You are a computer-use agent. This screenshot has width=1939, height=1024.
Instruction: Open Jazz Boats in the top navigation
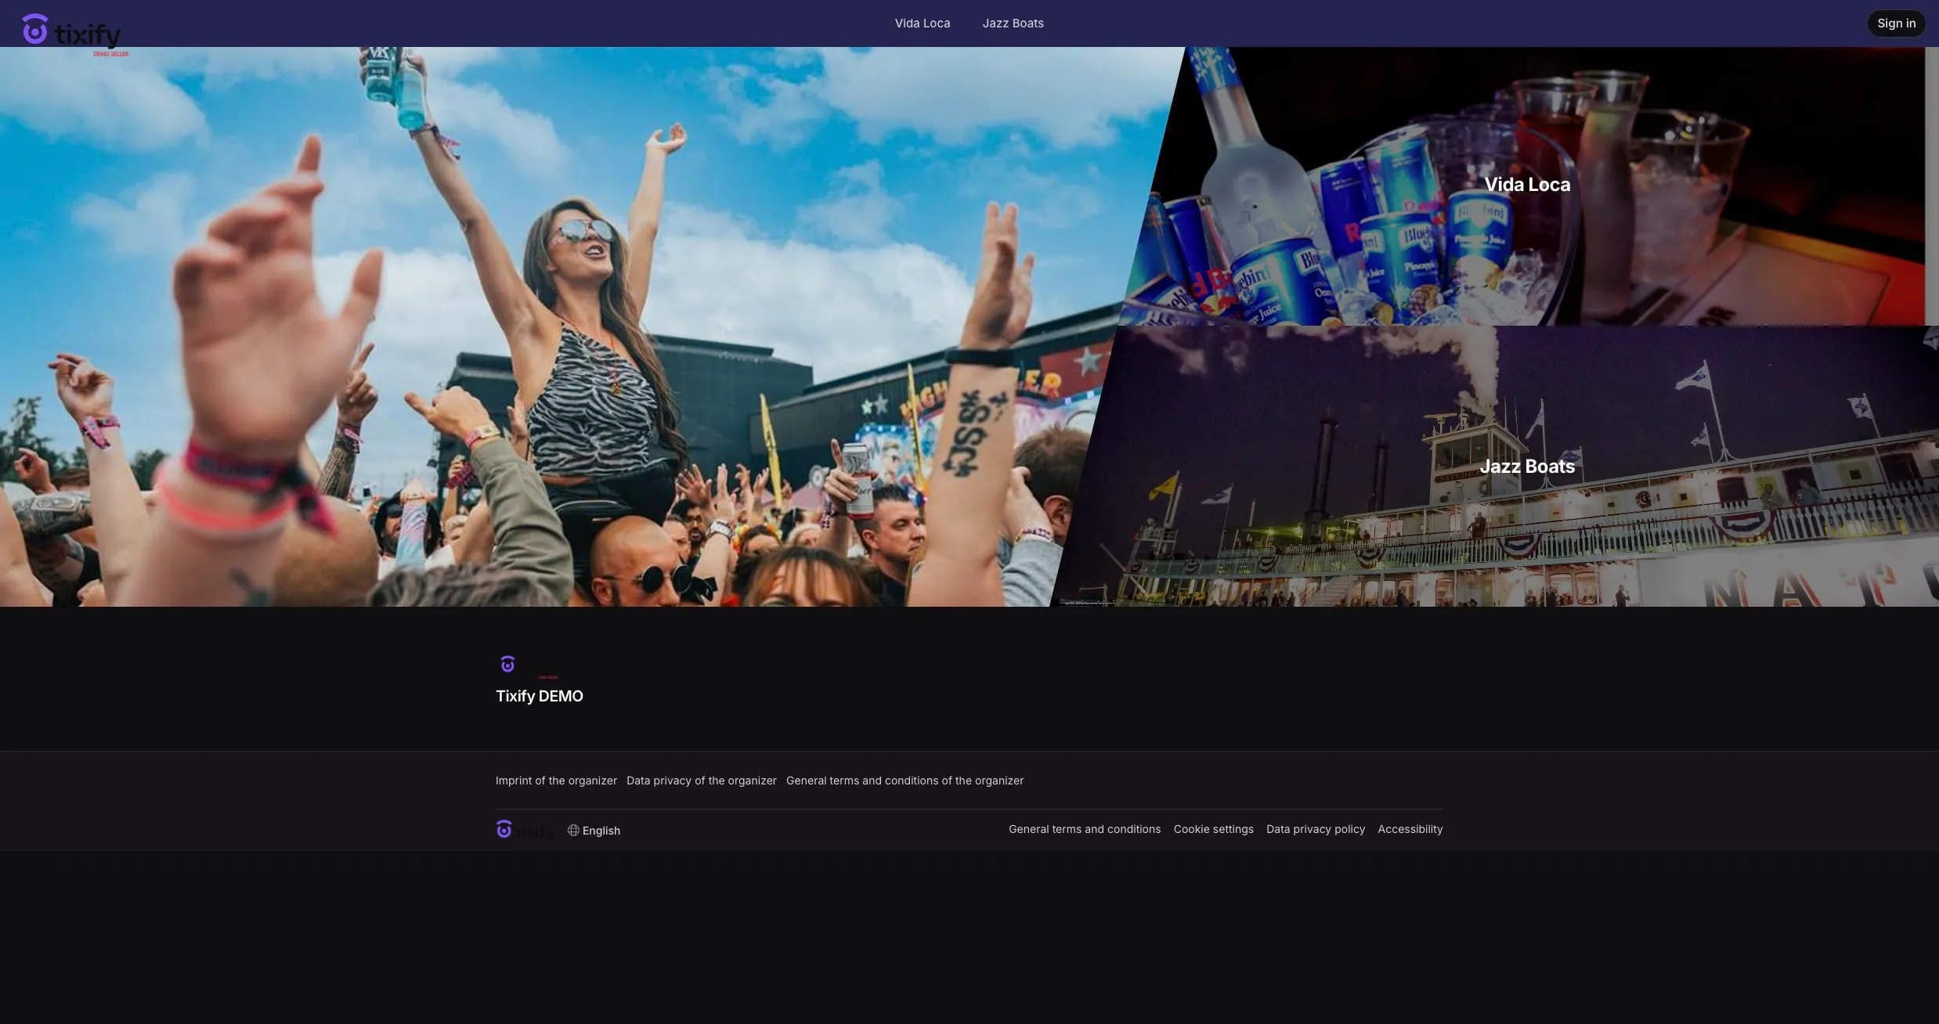pyautogui.click(x=1013, y=23)
